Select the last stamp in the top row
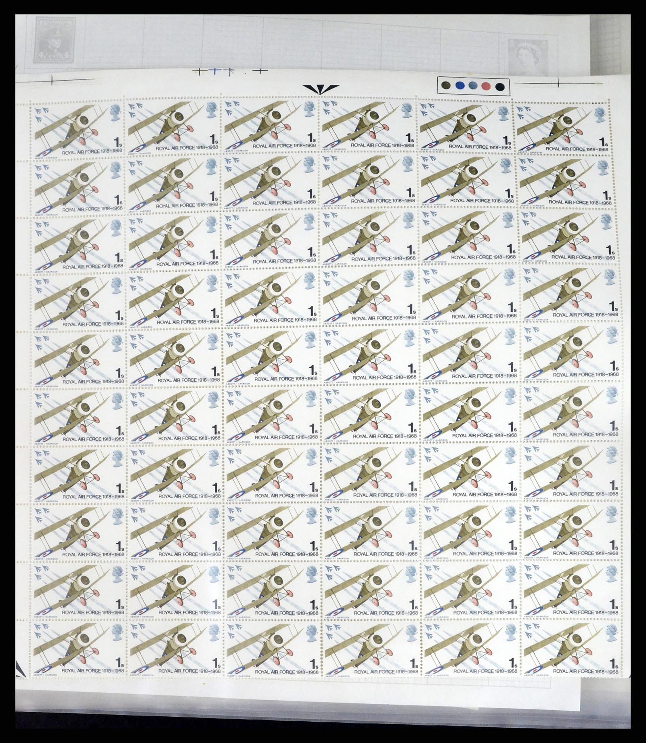 (562, 128)
